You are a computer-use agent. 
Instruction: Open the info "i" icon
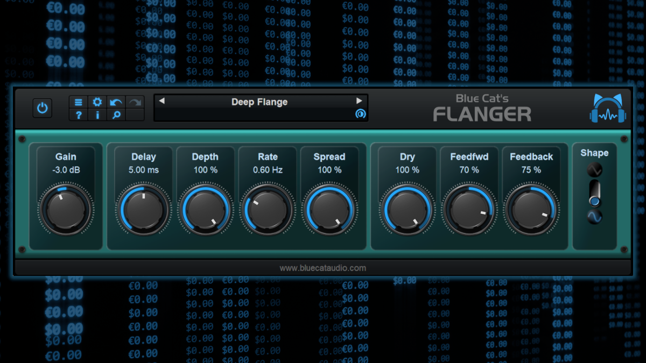97,115
